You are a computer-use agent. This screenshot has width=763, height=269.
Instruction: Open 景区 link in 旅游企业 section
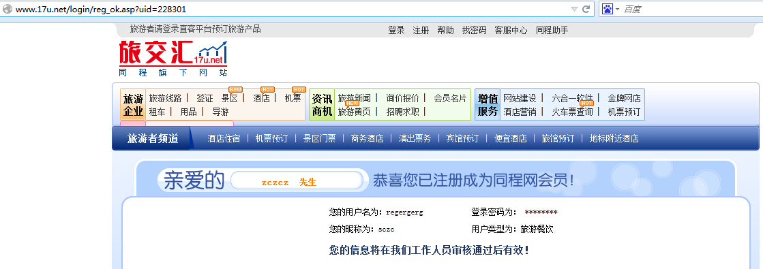[x=230, y=98]
